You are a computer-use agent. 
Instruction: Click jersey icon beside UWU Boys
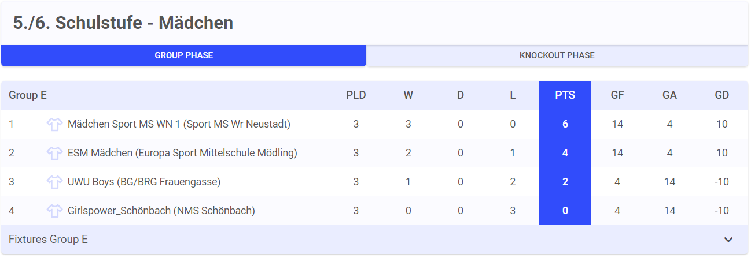[x=54, y=182]
